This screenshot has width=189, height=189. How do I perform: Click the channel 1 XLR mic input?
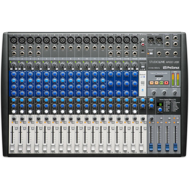click(14, 40)
